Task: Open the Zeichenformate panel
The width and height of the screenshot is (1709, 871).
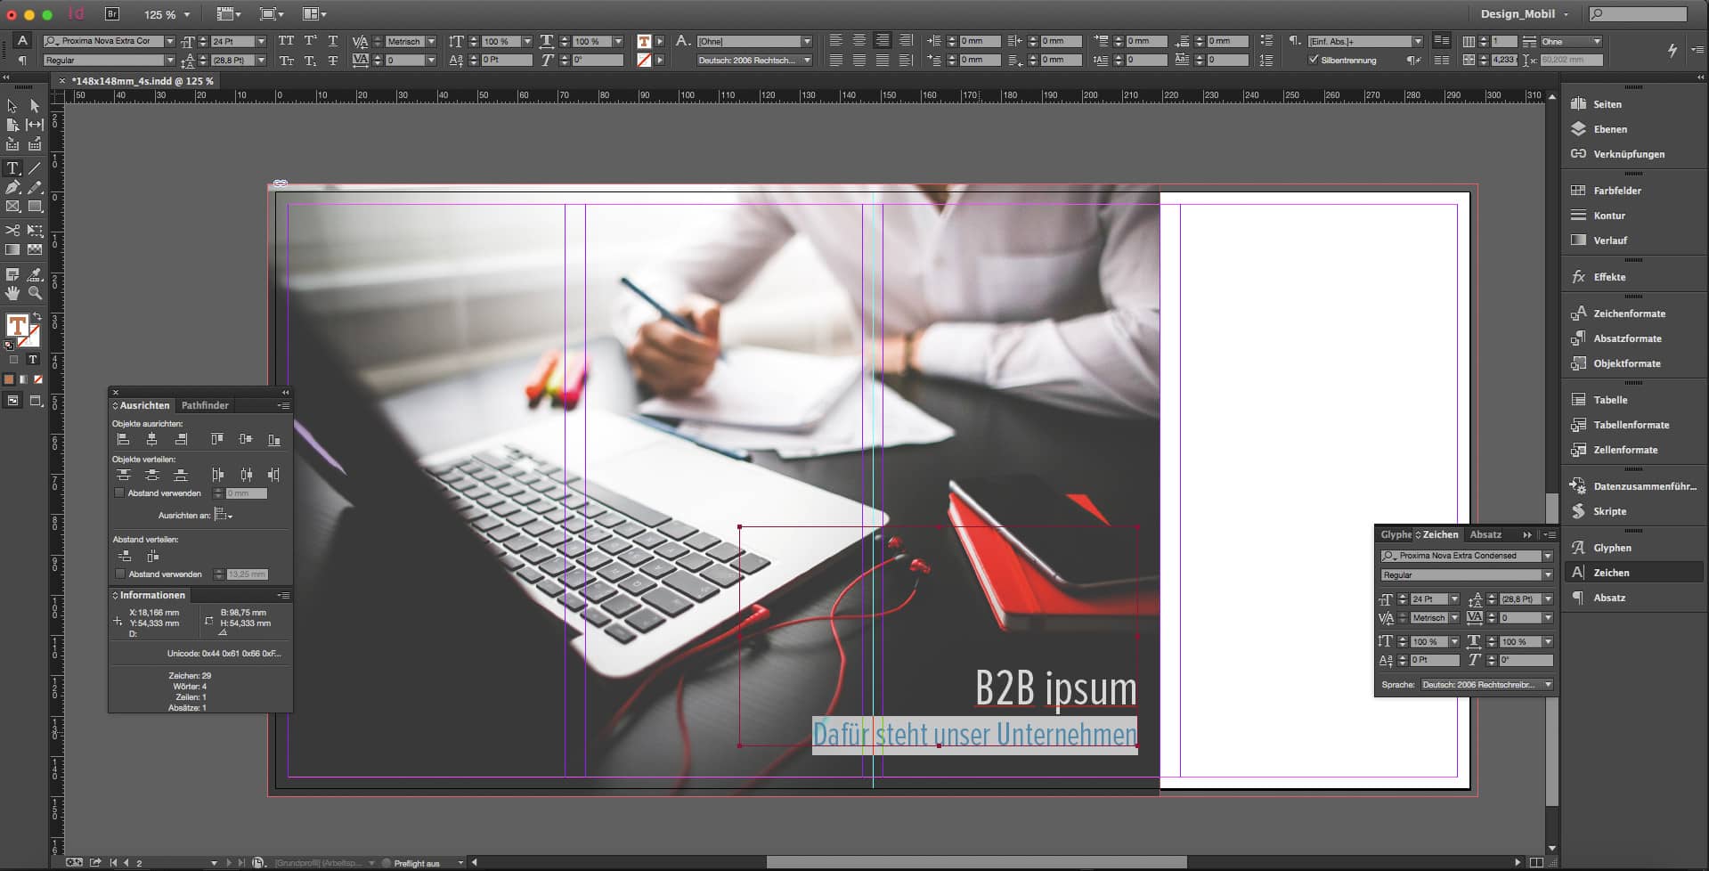Action: click(1629, 313)
